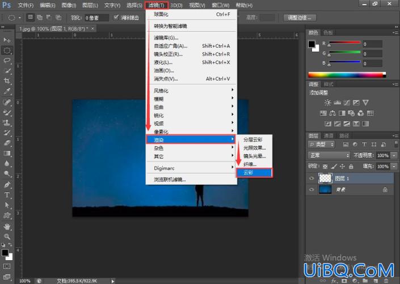Viewport: 400px width, 284px height.
Task: Add a Brightness/Contrast adjustment (sun icon)
Action: pos(327,103)
